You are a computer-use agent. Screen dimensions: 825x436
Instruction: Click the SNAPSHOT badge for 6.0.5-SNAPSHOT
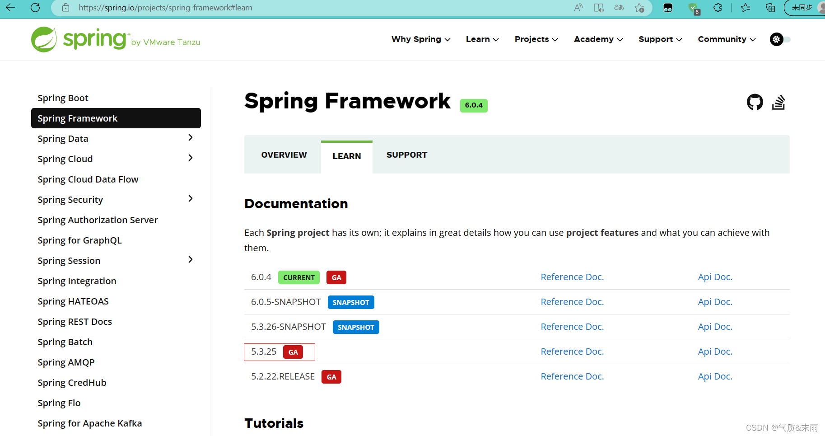click(351, 302)
